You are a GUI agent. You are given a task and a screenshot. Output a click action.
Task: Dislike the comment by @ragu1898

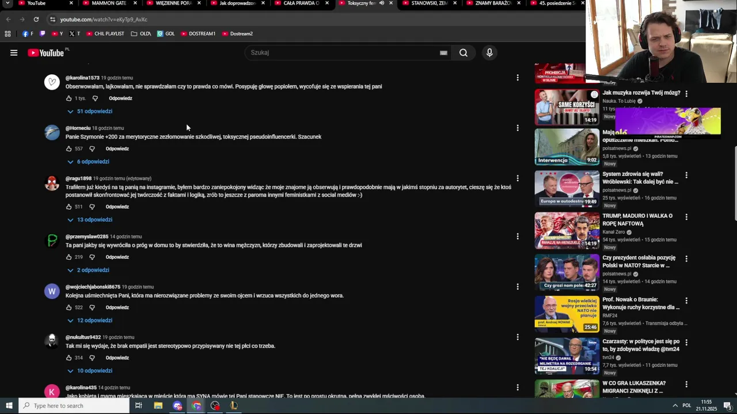tap(92, 207)
